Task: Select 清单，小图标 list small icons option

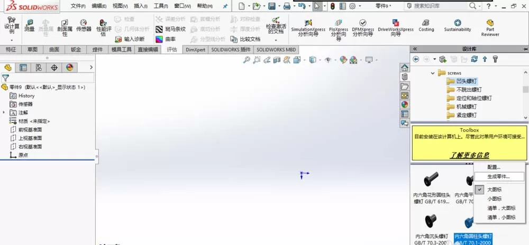Action: [501, 218]
